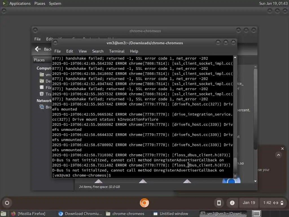Viewport: 289px width, 217px height.
Task: Switch to vm3@vm3 terminal taskbar item
Action: click(224, 214)
